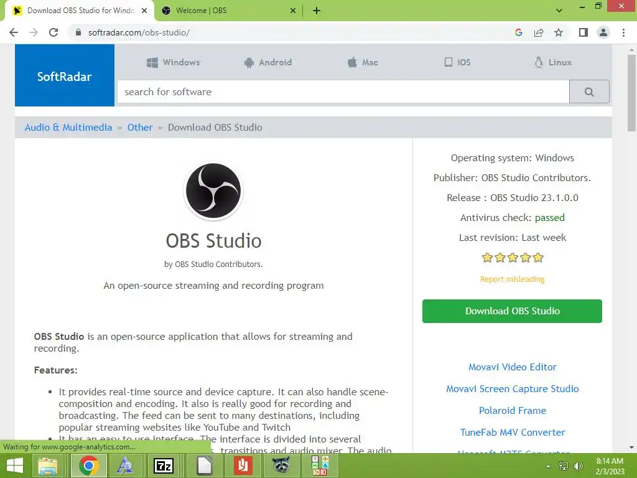
Task: Open the Chrome three-dot menu
Action: click(x=623, y=32)
